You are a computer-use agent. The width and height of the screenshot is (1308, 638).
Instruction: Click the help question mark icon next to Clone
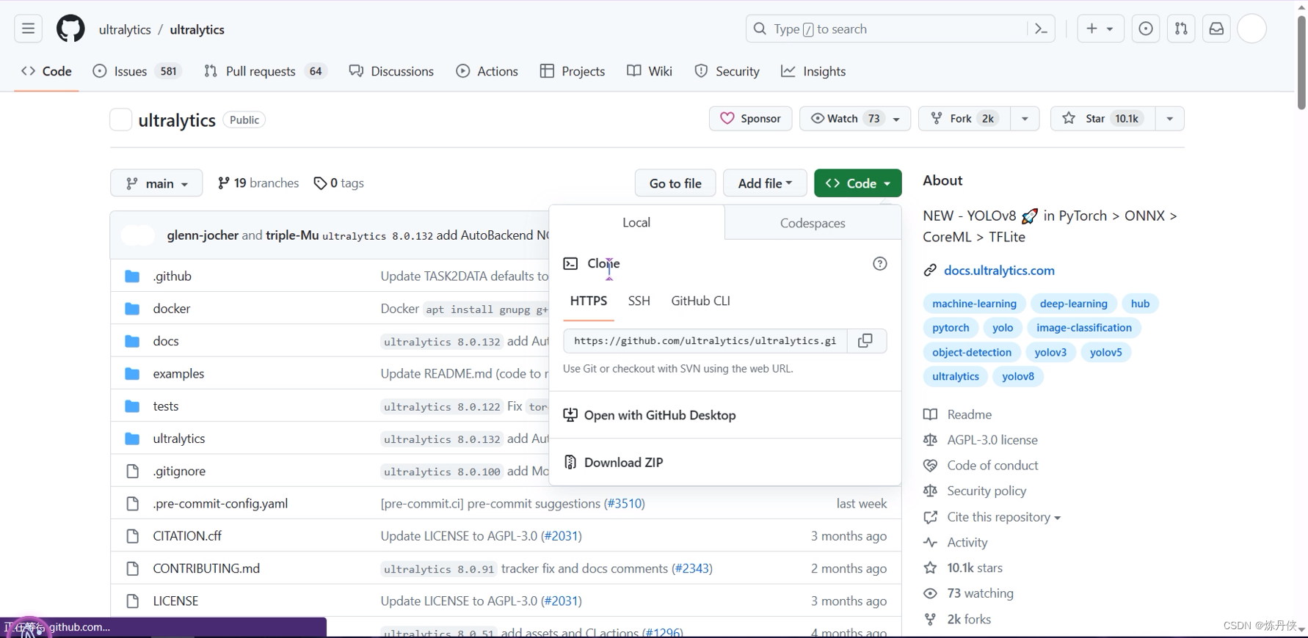tap(879, 263)
